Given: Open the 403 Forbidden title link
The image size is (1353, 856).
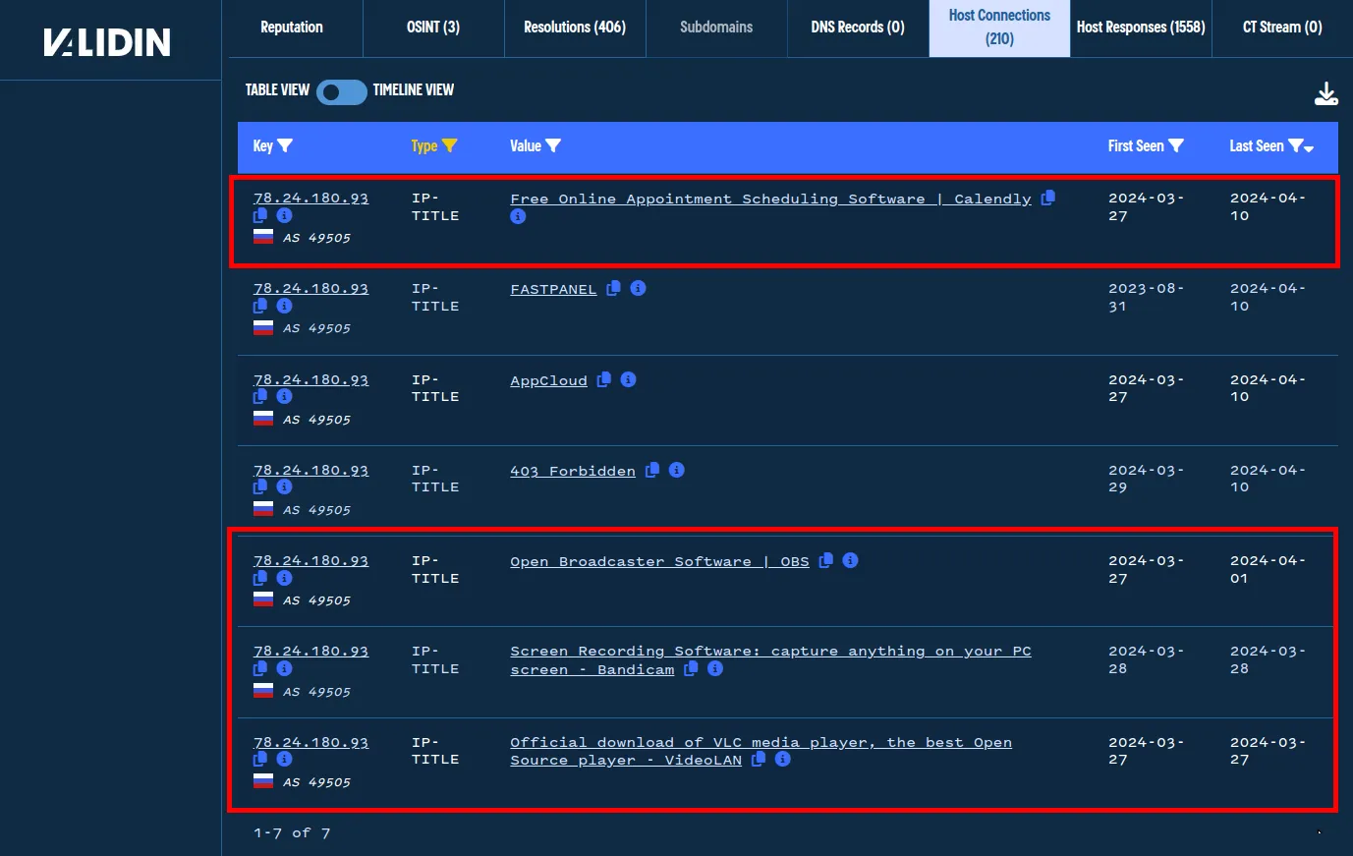Looking at the screenshot, I should (573, 471).
